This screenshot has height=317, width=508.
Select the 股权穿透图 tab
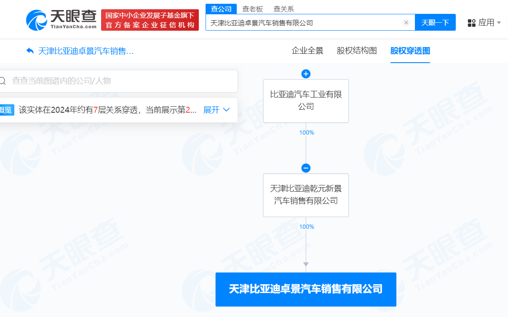[410, 51]
